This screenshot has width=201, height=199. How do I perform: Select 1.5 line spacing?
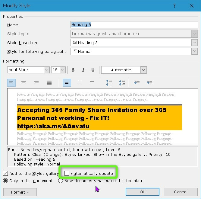79,83
